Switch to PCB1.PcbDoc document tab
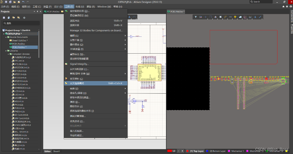293x154 pixels. pos(52,11)
